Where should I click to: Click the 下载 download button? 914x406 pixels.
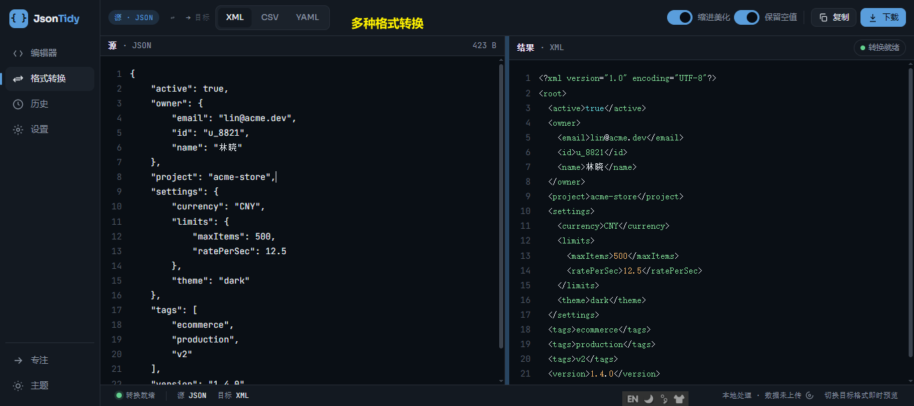click(x=883, y=17)
